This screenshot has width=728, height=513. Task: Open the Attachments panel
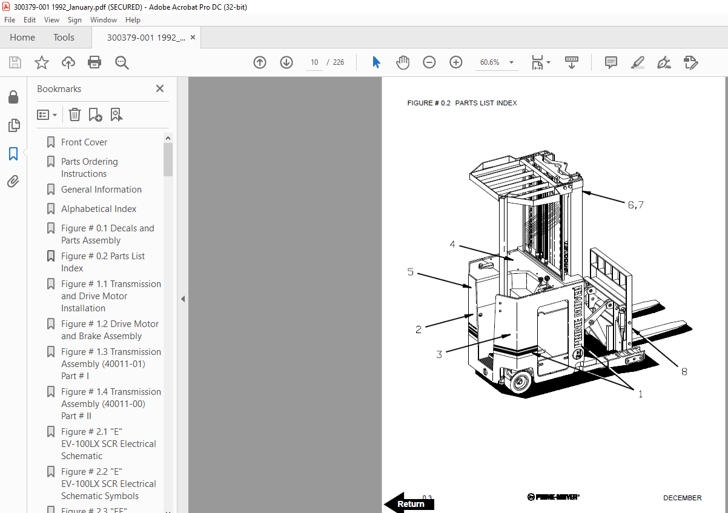[x=13, y=182]
